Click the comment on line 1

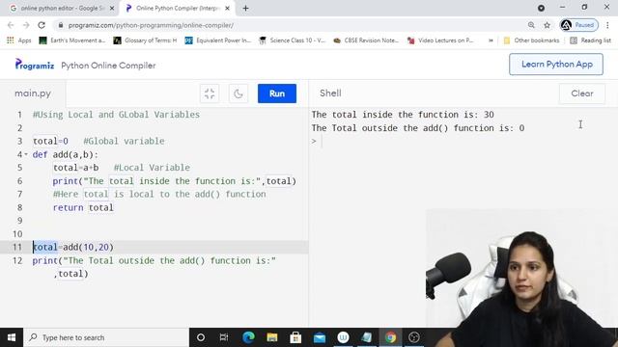click(x=116, y=115)
